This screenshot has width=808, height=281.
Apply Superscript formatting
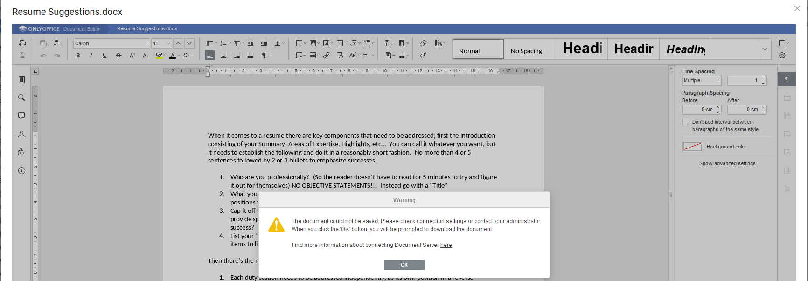tap(132, 56)
